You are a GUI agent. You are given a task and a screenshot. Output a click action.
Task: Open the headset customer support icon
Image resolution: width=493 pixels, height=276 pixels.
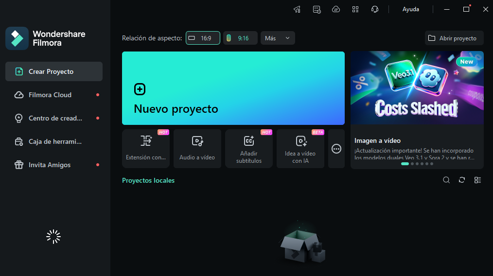[375, 9]
